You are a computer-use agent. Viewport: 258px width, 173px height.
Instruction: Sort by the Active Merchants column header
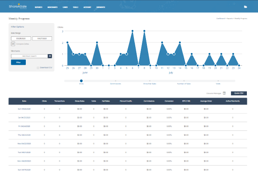(x=233, y=101)
